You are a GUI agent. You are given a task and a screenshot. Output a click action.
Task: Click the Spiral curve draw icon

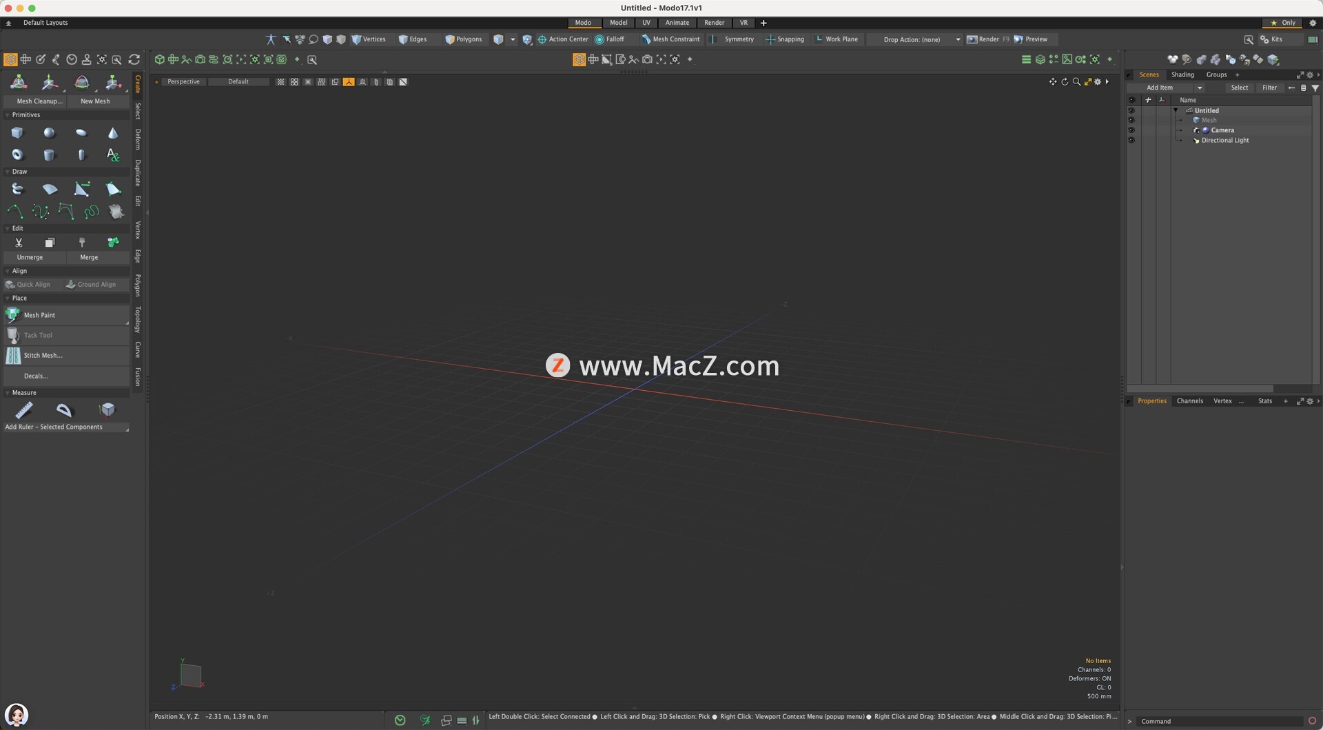click(x=91, y=211)
